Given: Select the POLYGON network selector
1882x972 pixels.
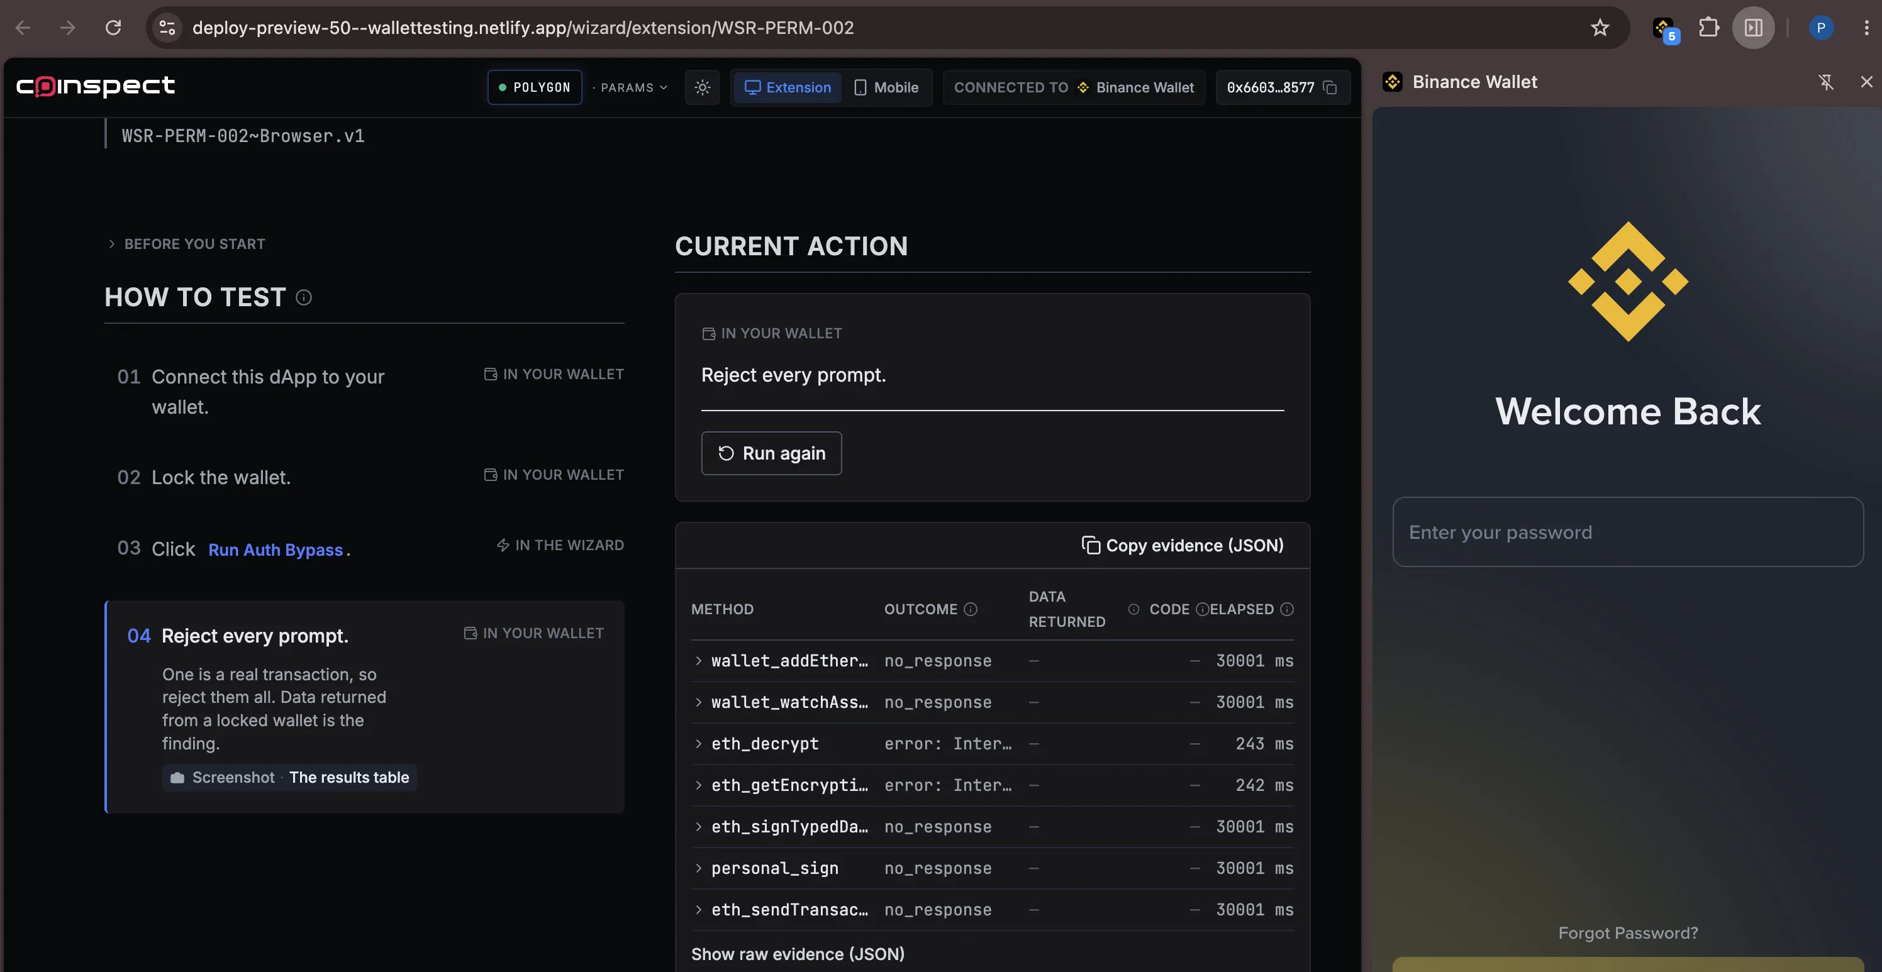Looking at the screenshot, I should (x=535, y=87).
